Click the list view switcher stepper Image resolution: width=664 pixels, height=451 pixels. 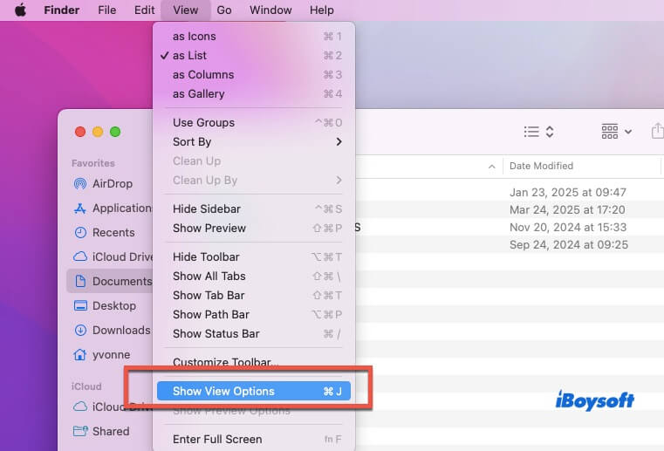click(539, 132)
